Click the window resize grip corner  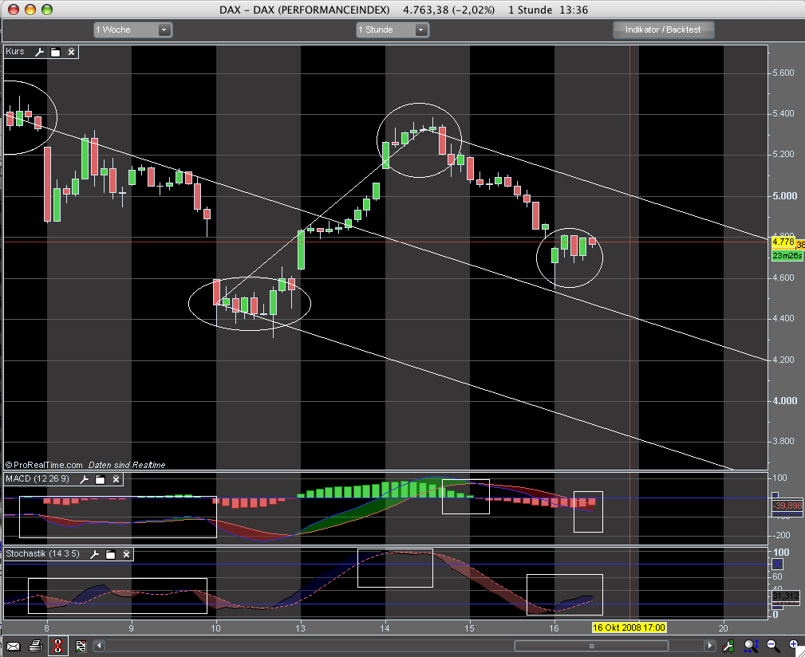tap(800, 652)
